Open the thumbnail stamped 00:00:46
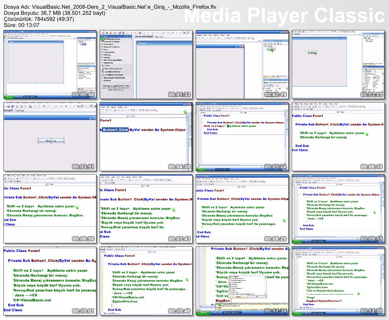Image resolution: width=389 pixels, height=320 pixels. 50,65
